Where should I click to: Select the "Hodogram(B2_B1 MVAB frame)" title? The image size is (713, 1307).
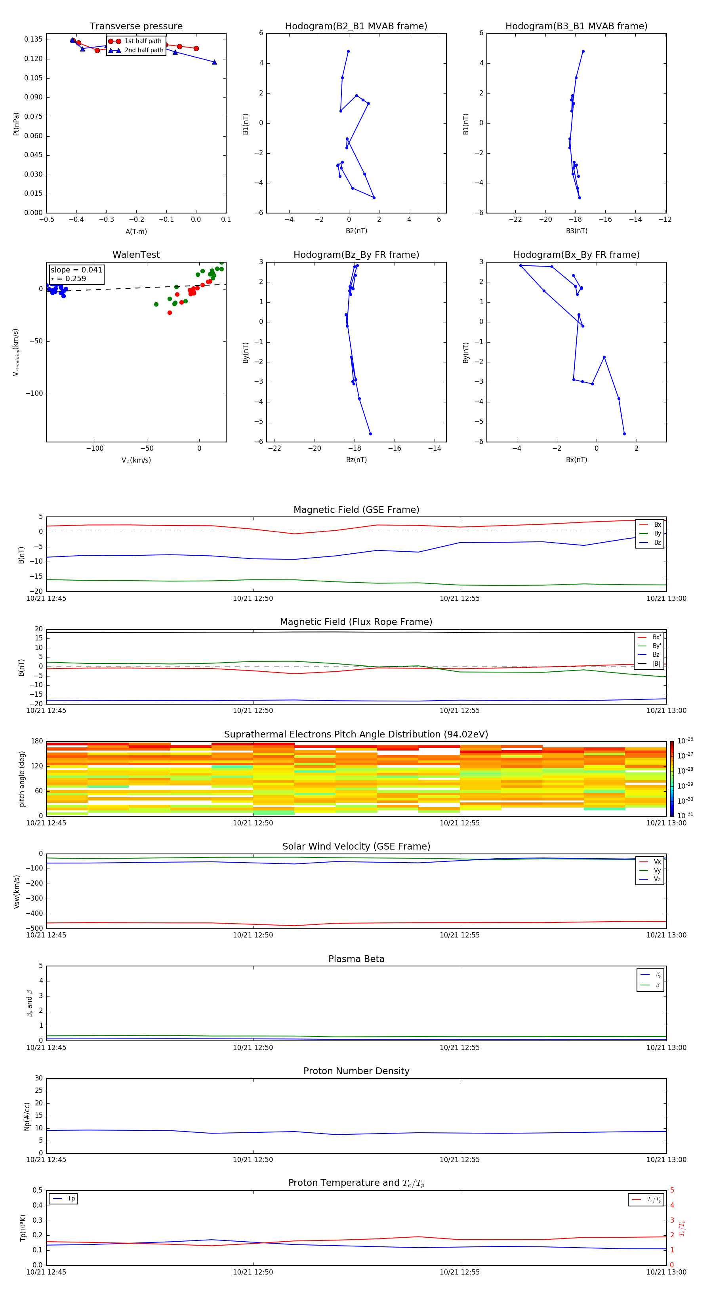click(x=356, y=27)
